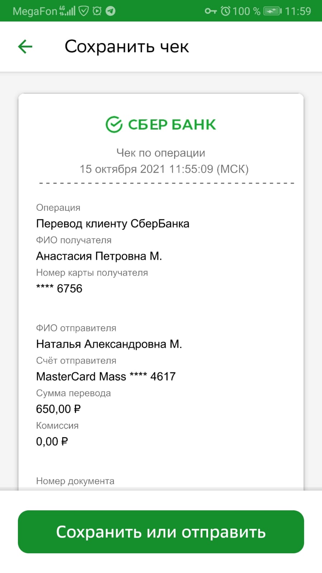This screenshot has width=322, height=573.
Task: Tap the SberBank checkmark logo
Action: click(x=114, y=125)
